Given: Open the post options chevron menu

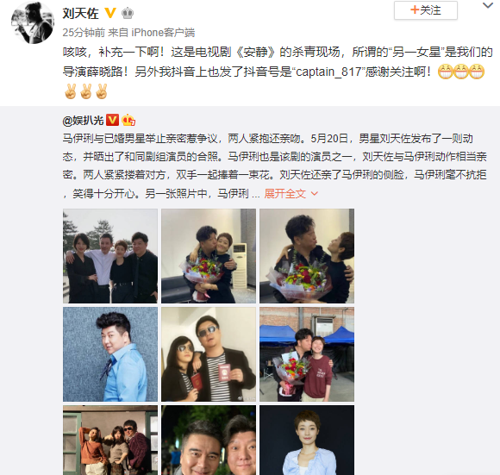Looking at the screenshot, I should [x=488, y=6].
